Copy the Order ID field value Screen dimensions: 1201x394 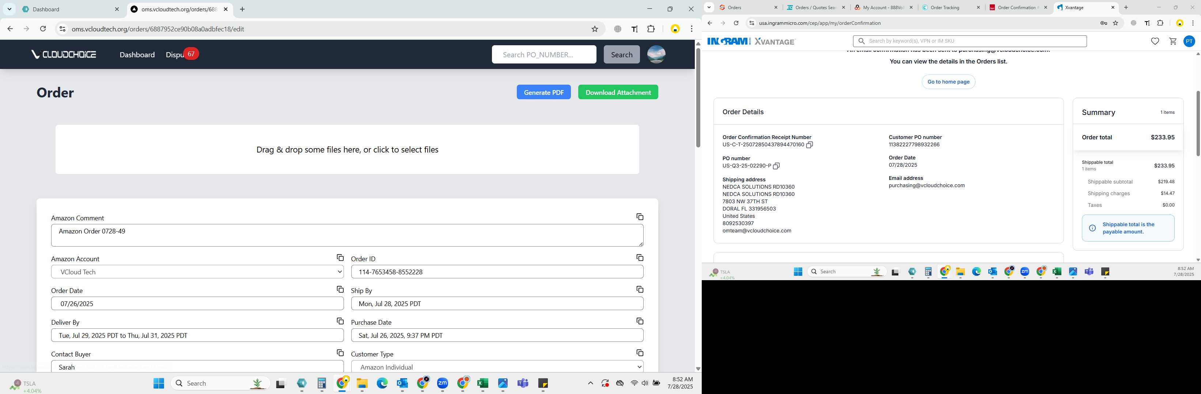click(x=640, y=258)
